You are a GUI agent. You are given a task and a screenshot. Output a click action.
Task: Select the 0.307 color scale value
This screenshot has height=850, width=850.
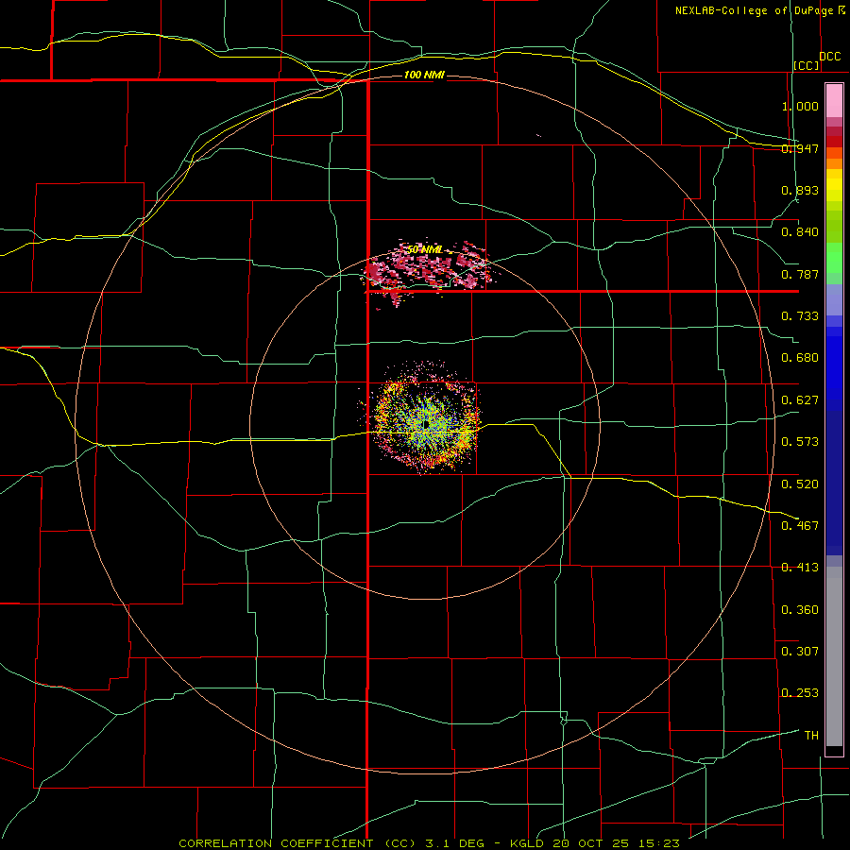(x=800, y=651)
